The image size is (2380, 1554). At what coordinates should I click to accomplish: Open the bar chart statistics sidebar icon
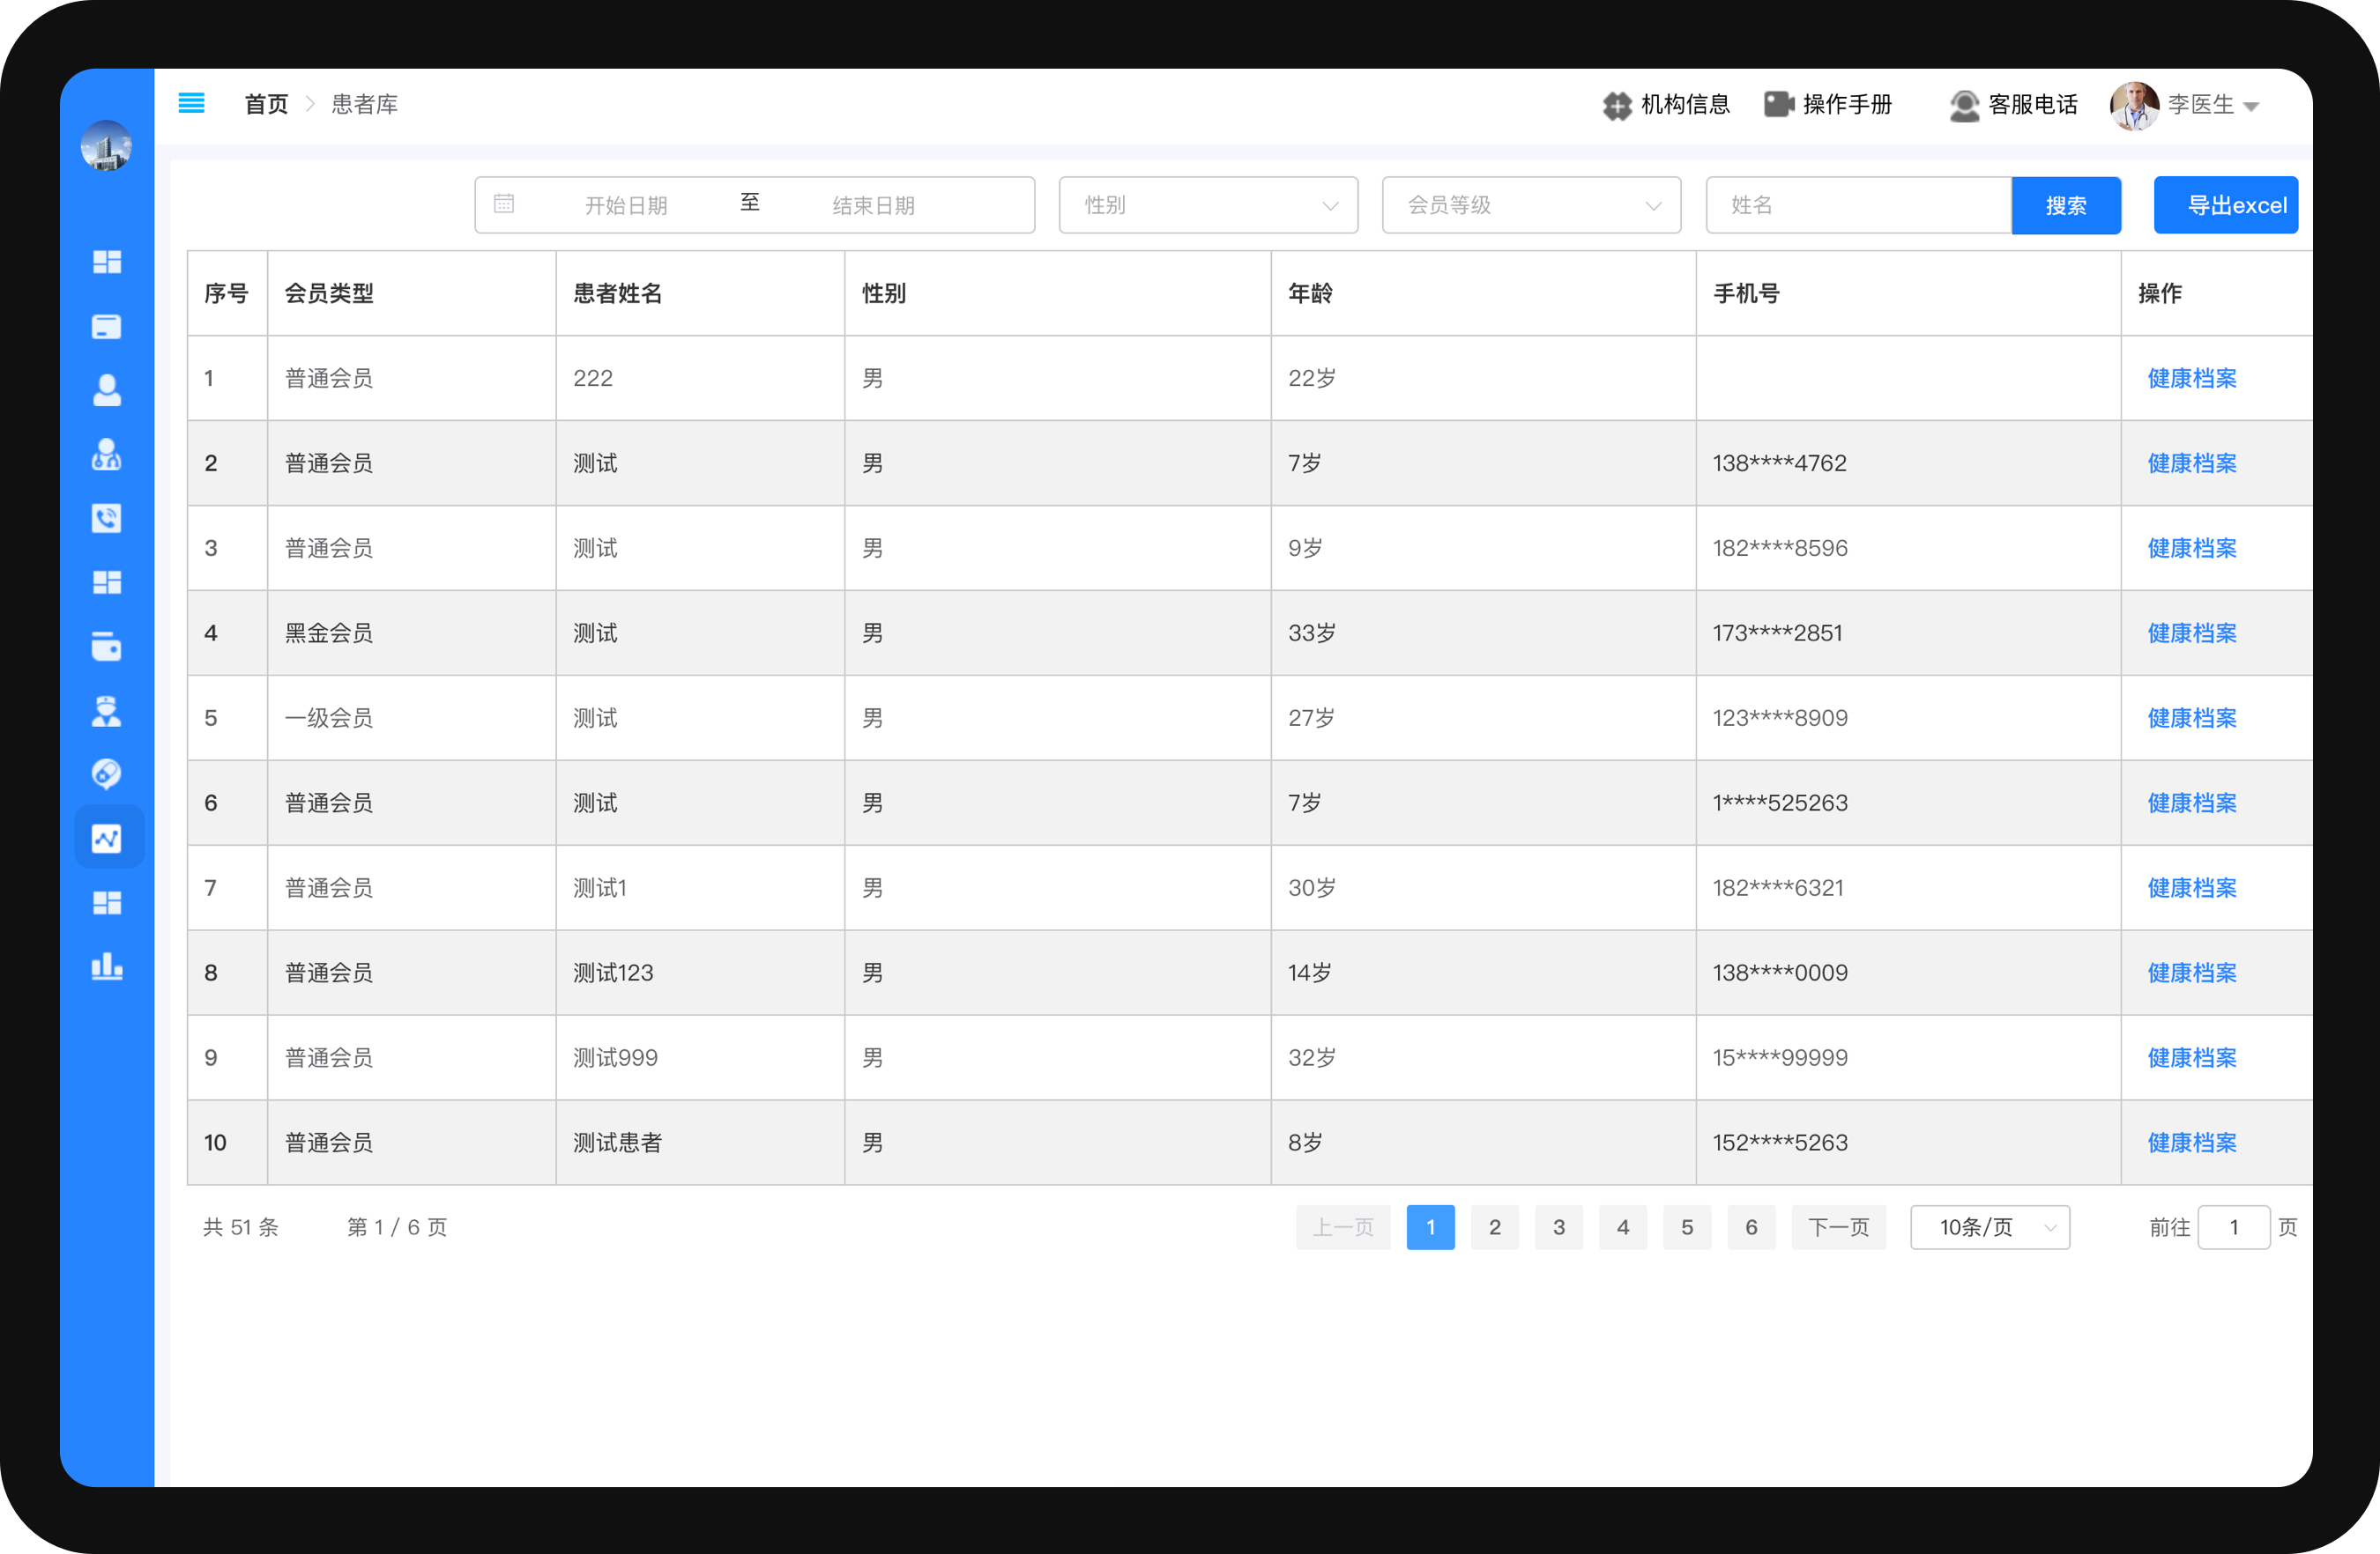(x=107, y=966)
